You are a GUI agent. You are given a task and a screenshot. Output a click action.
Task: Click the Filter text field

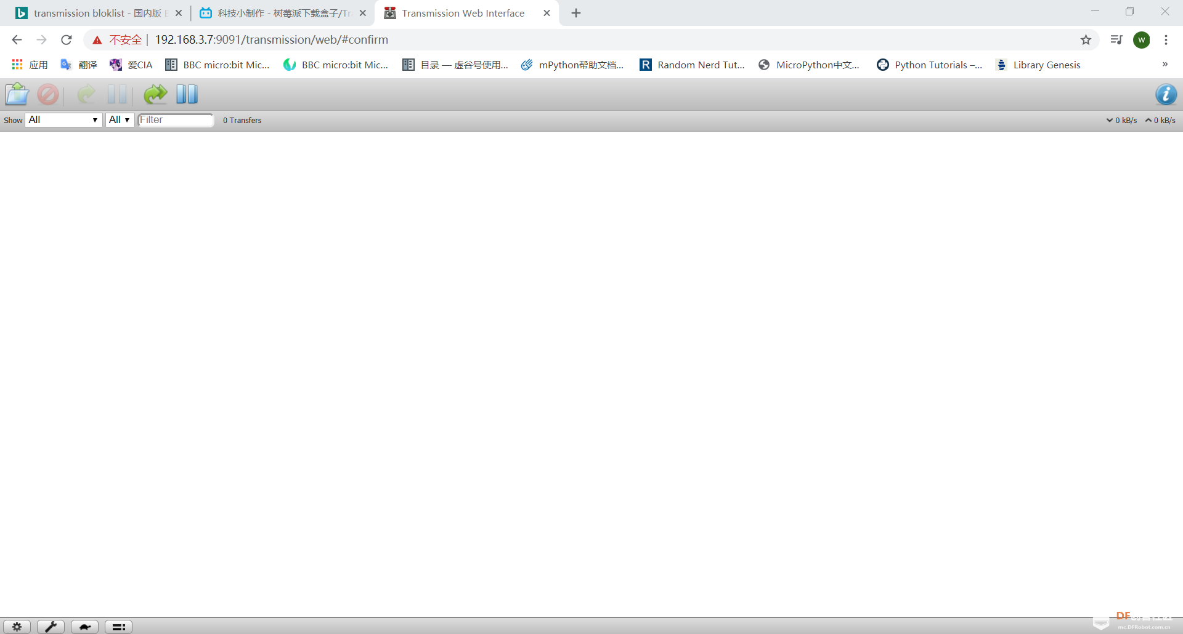point(176,120)
